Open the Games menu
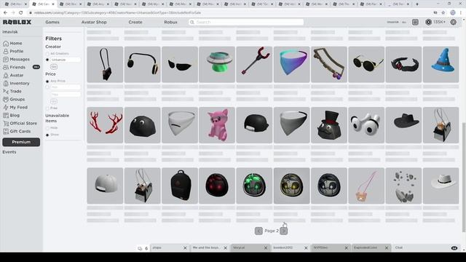This screenshot has width=466, height=262. point(52,23)
